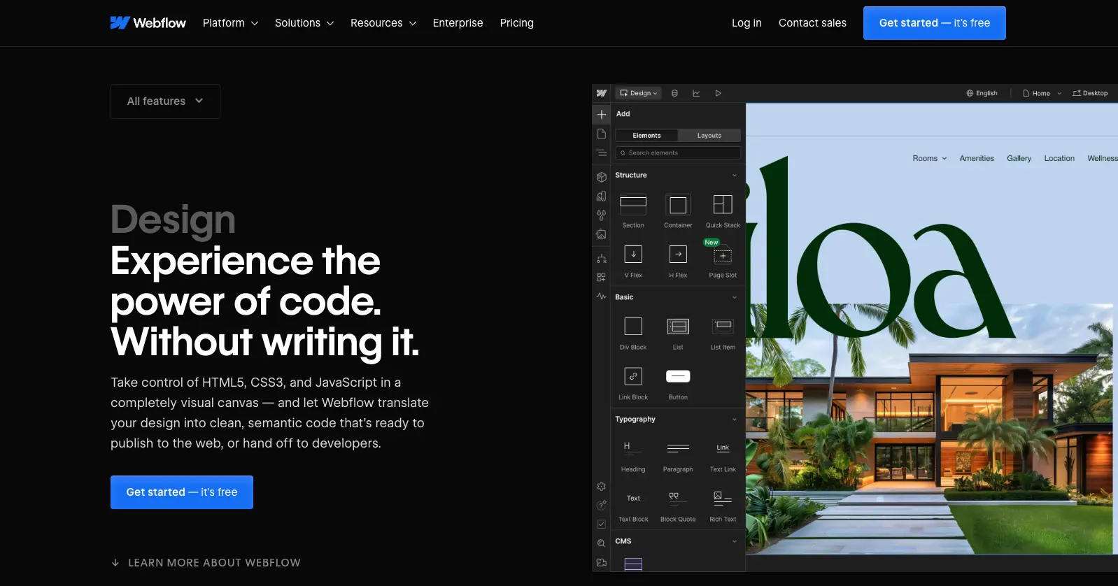Open the Enterprise page
1118x586 pixels.
(x=458, y=23)
